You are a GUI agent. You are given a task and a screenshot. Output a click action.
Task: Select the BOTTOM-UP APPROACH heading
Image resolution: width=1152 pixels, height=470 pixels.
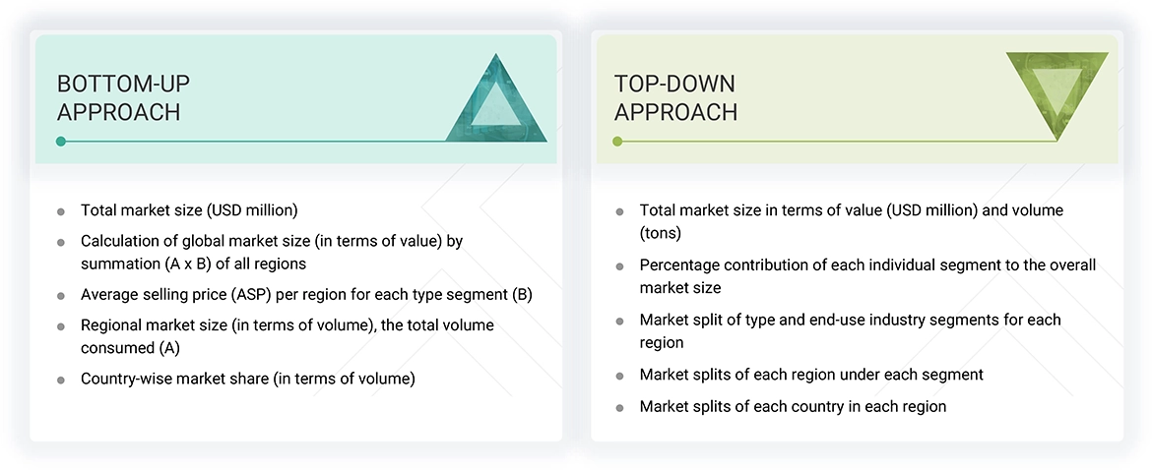pyautogui.click(x=119, y=97)
